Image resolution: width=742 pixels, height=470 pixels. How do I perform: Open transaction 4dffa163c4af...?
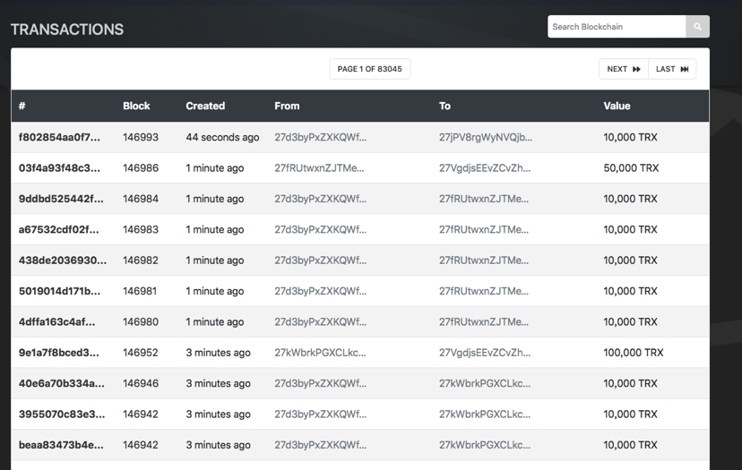point(56,321)
